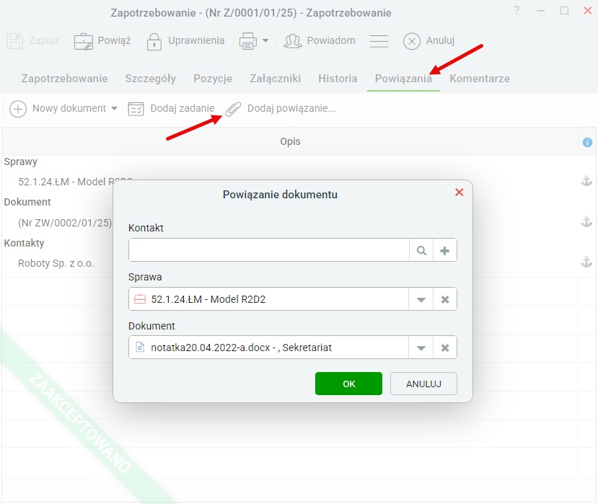Click the Anuluj circle-X icon
598x504 pixels.
click(x=411, y=41)
